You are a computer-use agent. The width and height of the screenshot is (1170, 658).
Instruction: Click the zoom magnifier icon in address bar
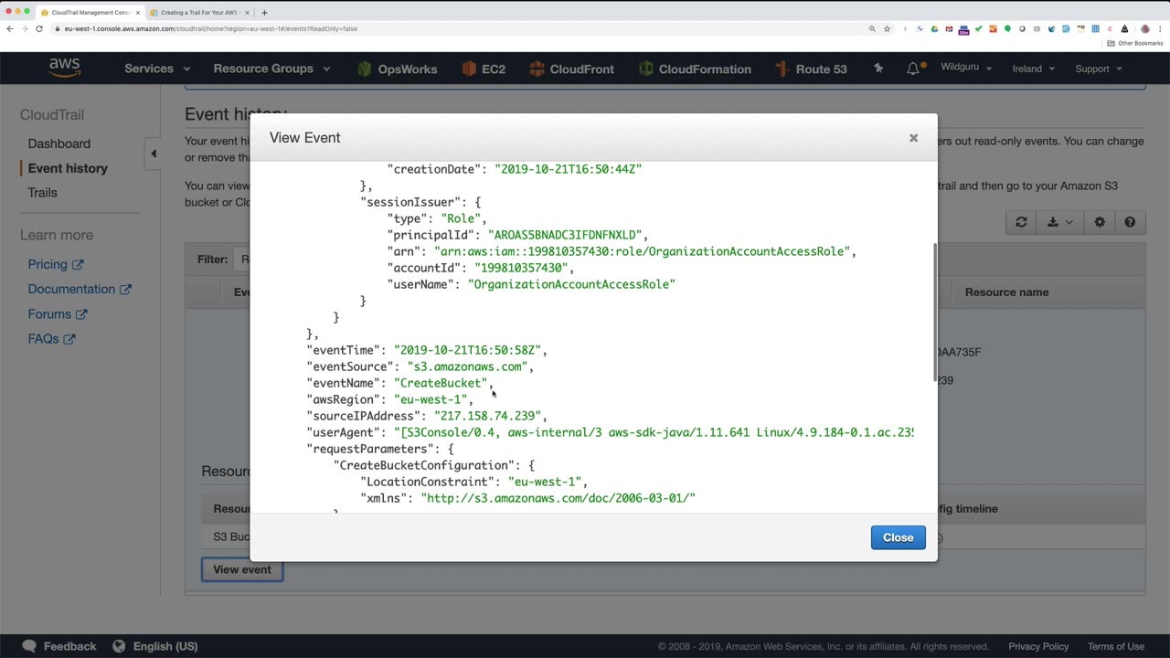coord(872,28)
